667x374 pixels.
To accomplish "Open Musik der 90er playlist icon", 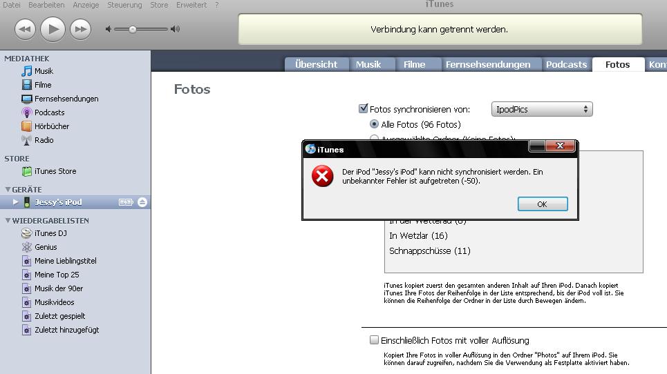I will coord(27,288).
